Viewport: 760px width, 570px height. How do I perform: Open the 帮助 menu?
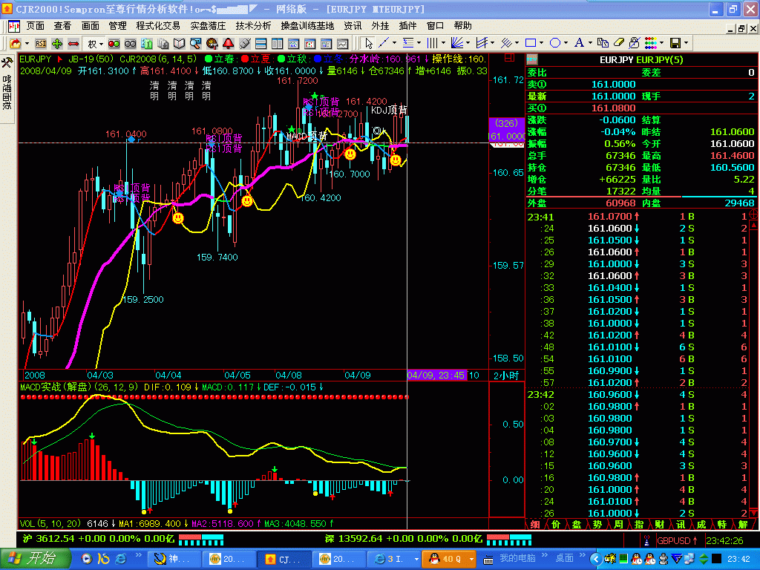pos(462,26)
